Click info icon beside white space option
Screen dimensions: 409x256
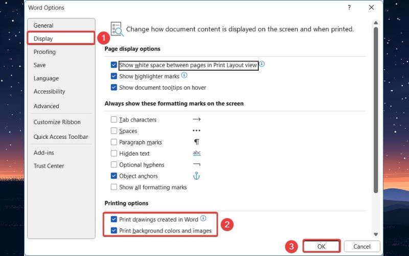(x=262, y=64)
